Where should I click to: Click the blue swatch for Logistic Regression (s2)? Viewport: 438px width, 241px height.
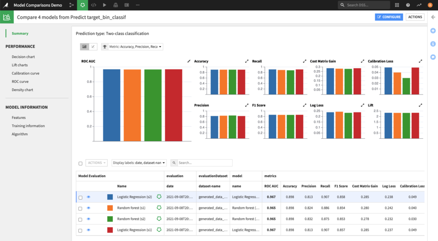click(110, 197)
